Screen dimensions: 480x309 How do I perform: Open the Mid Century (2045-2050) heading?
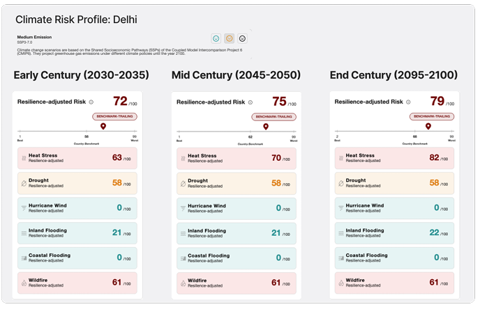coord(236,75)
